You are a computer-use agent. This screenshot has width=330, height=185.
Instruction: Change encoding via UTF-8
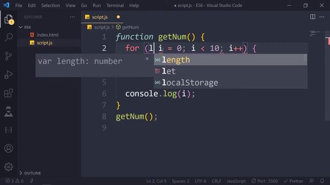pos(201,181)
